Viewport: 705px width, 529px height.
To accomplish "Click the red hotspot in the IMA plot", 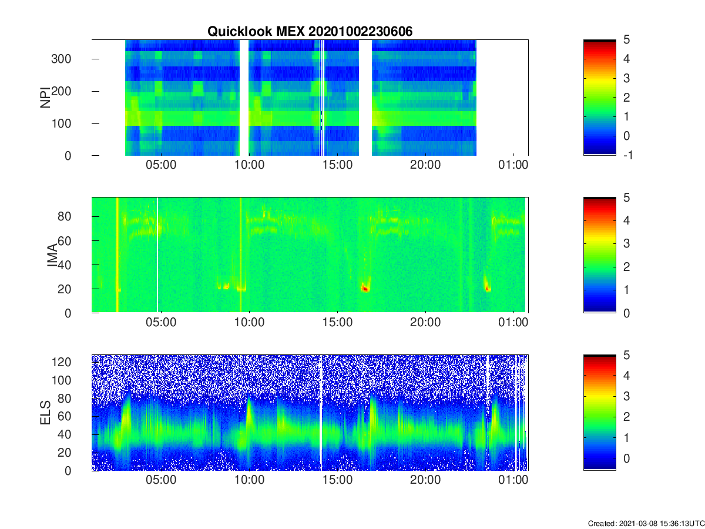I will 365,288.
